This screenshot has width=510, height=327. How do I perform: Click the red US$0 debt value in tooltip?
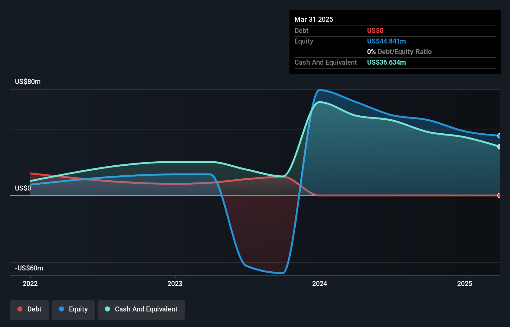pos(375,30)
